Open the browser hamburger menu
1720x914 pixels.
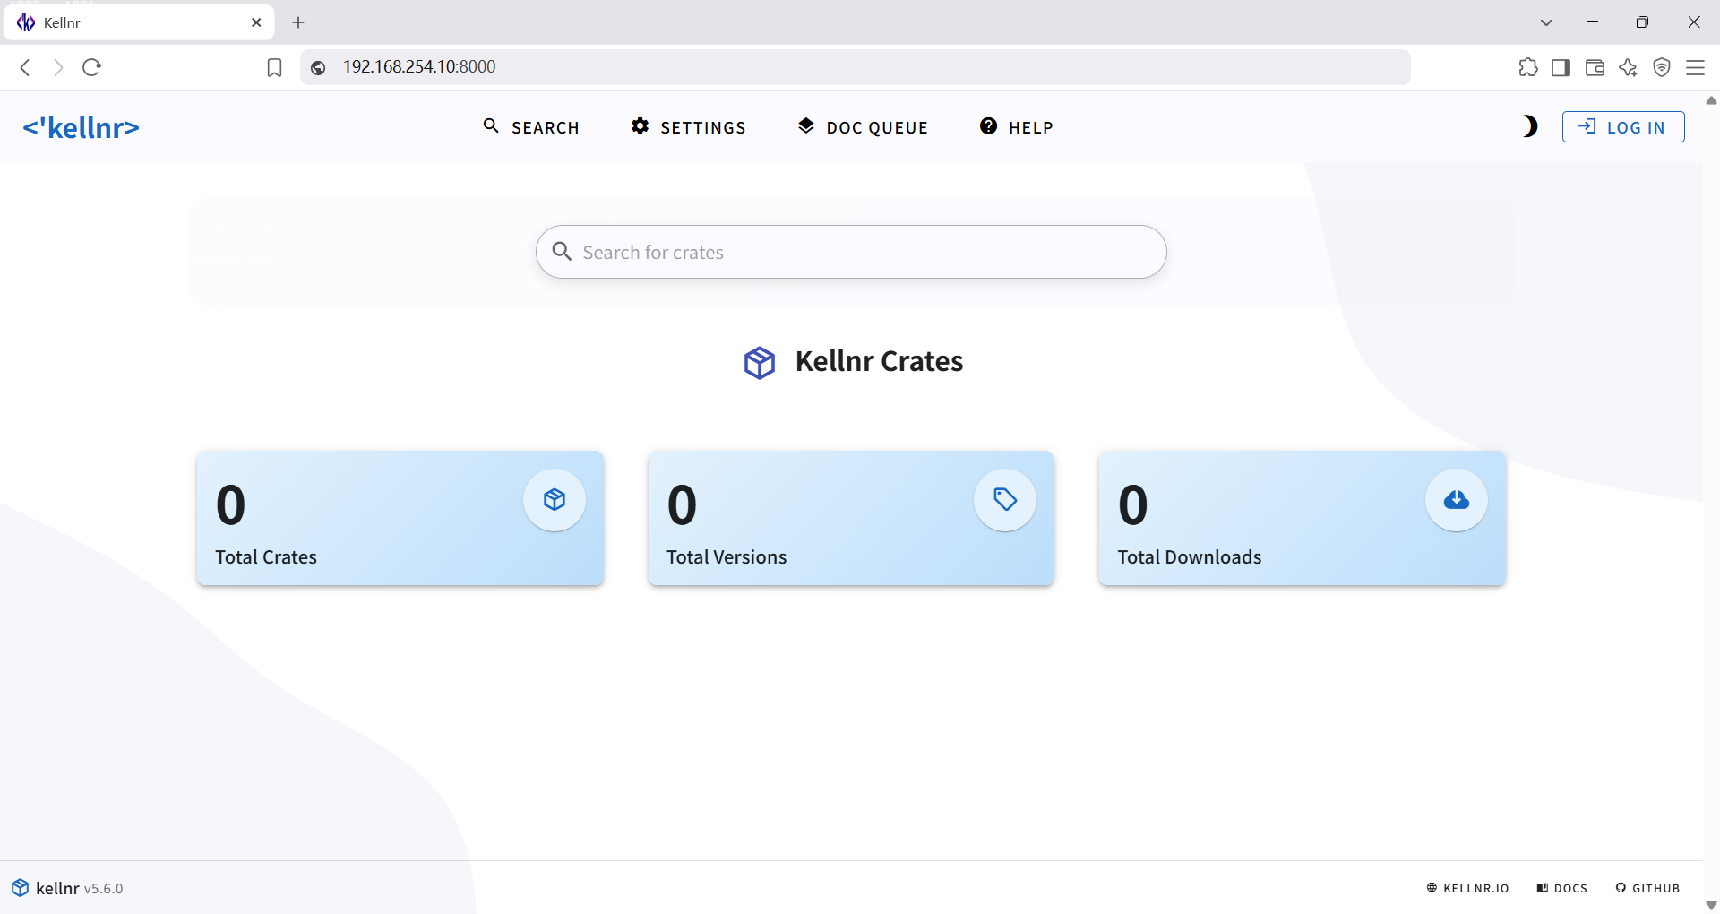[x=1695, y=68]
